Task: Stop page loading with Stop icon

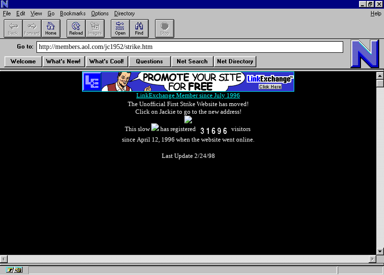Action: 164,28
